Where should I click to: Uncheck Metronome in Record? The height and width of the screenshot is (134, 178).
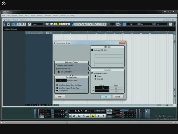[57, 65]
